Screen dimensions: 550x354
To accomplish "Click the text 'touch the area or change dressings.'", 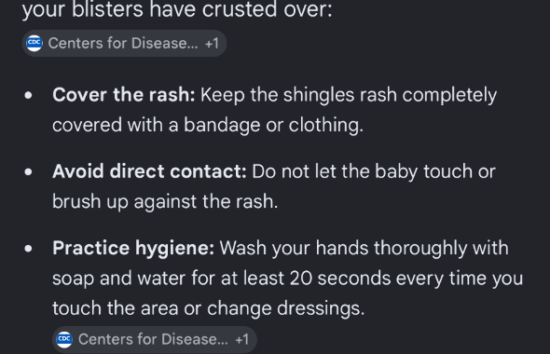I will pos(209,308).
